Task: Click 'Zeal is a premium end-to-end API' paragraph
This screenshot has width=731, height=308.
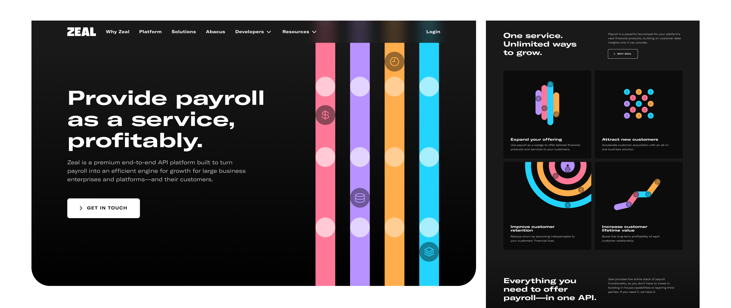Action: pyautogui.click(x=156, y=171)
